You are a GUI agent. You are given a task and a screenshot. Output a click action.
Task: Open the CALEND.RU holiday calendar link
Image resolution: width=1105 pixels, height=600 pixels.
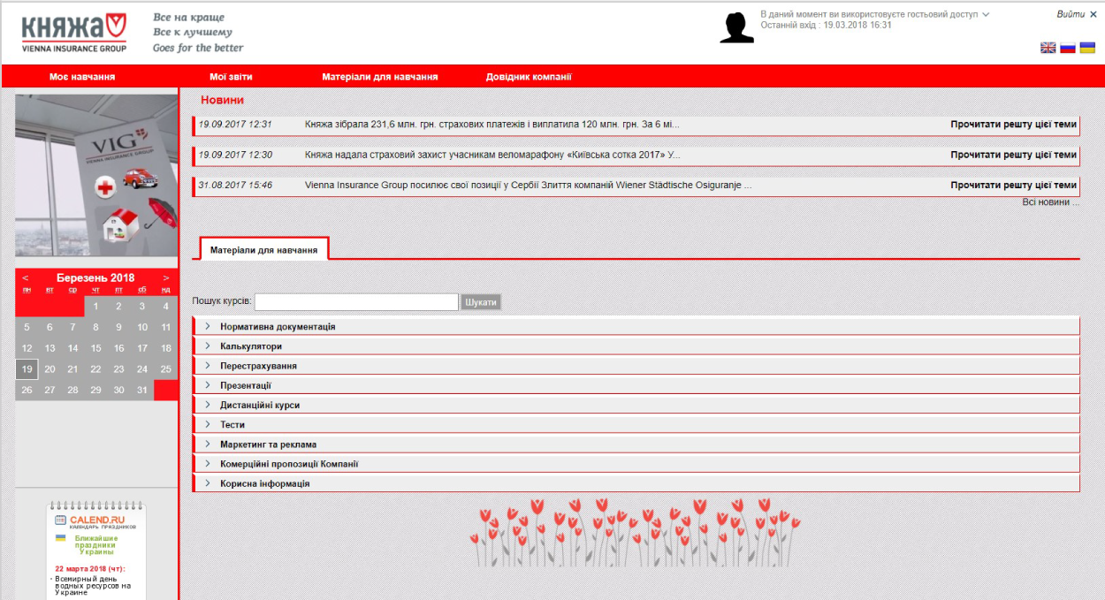tap(96, 520)
